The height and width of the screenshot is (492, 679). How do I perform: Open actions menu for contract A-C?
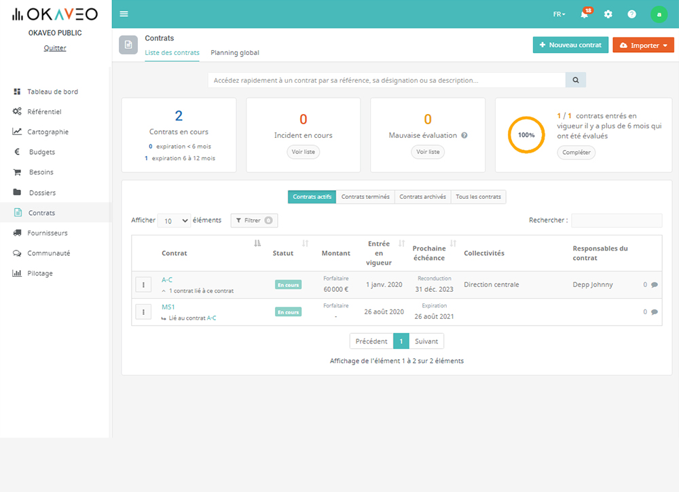point(143,285)
